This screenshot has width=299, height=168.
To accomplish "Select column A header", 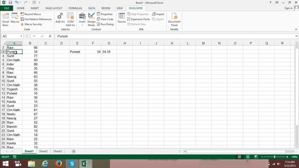I will pyautogui.click(x=14, y=43).
